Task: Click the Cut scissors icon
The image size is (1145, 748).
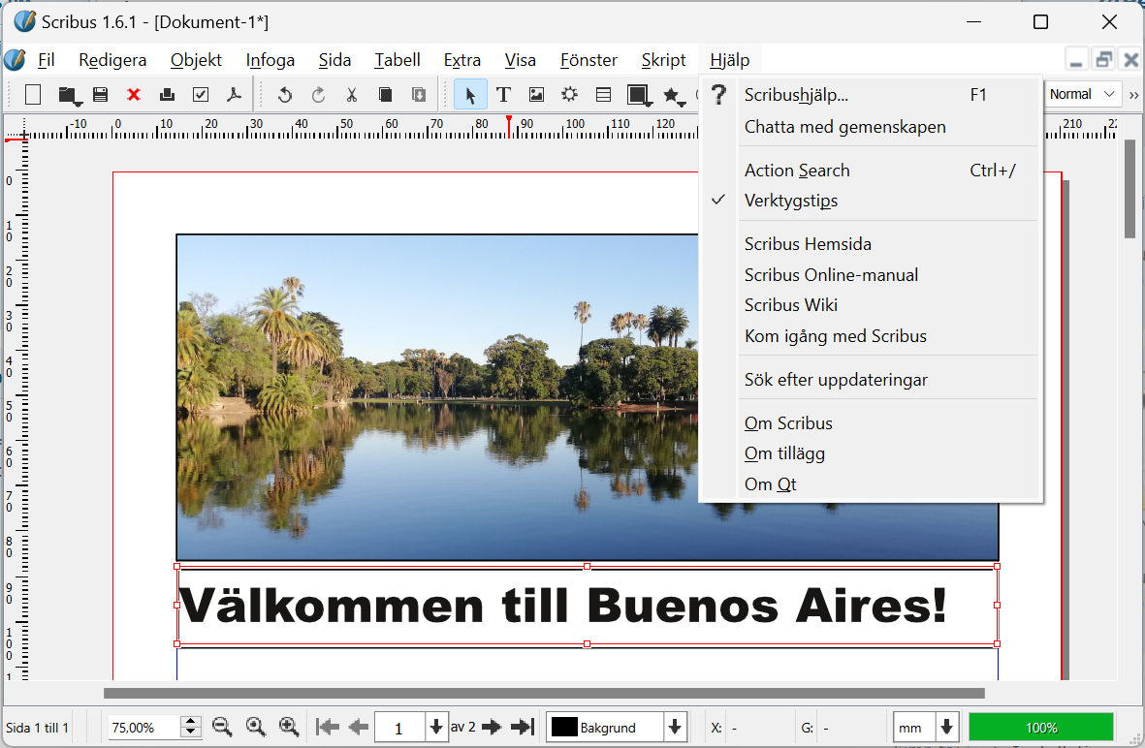Action: 352,95
